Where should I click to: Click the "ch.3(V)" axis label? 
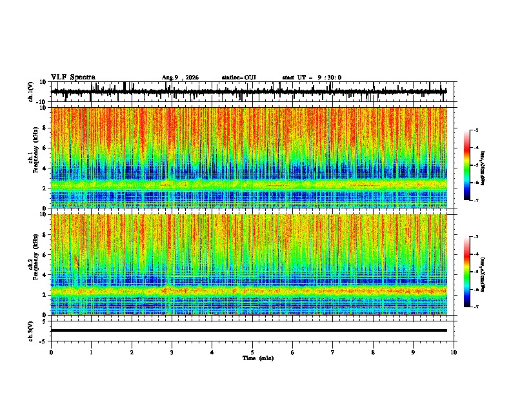click(31, 331)
